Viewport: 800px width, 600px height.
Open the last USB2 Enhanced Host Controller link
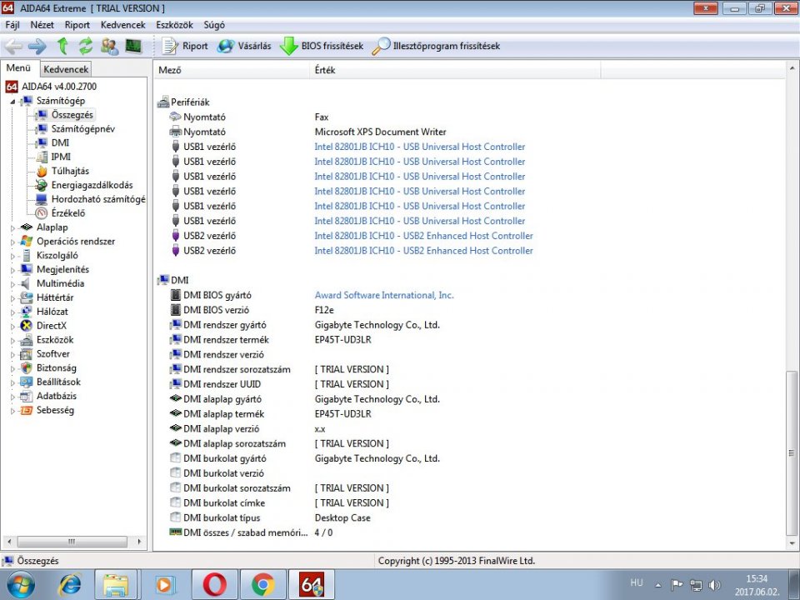point(423,251)
